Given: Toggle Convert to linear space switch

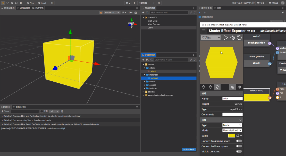Looking at the screenshot, I should coord(239,146).
